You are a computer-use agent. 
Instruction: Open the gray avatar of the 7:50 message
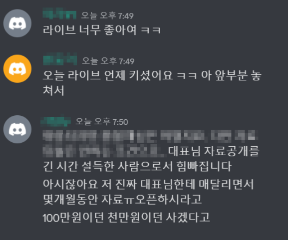tap(17, 129)
